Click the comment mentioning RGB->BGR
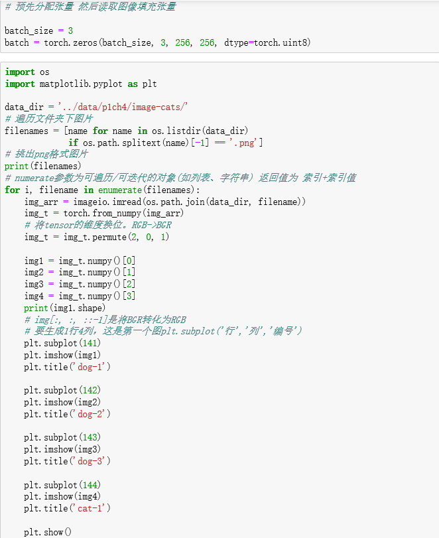439x538 pixels. (98, 225)
